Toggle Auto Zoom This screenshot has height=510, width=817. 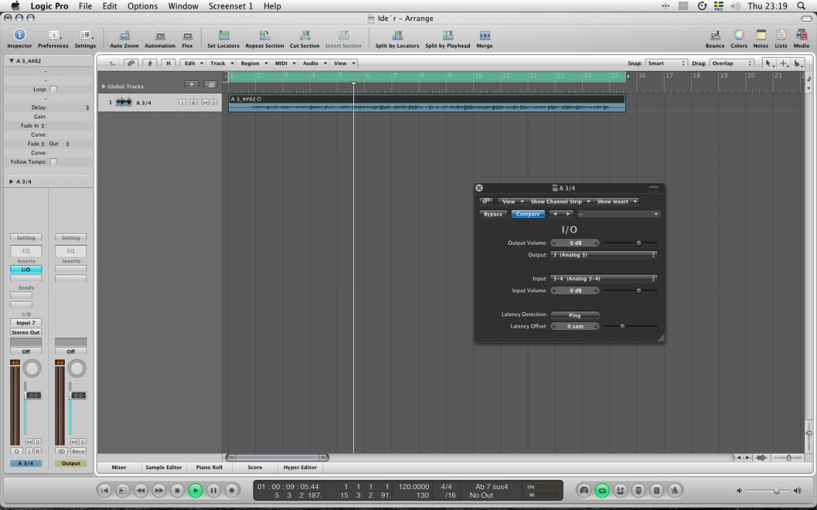(x=125, y=39)
